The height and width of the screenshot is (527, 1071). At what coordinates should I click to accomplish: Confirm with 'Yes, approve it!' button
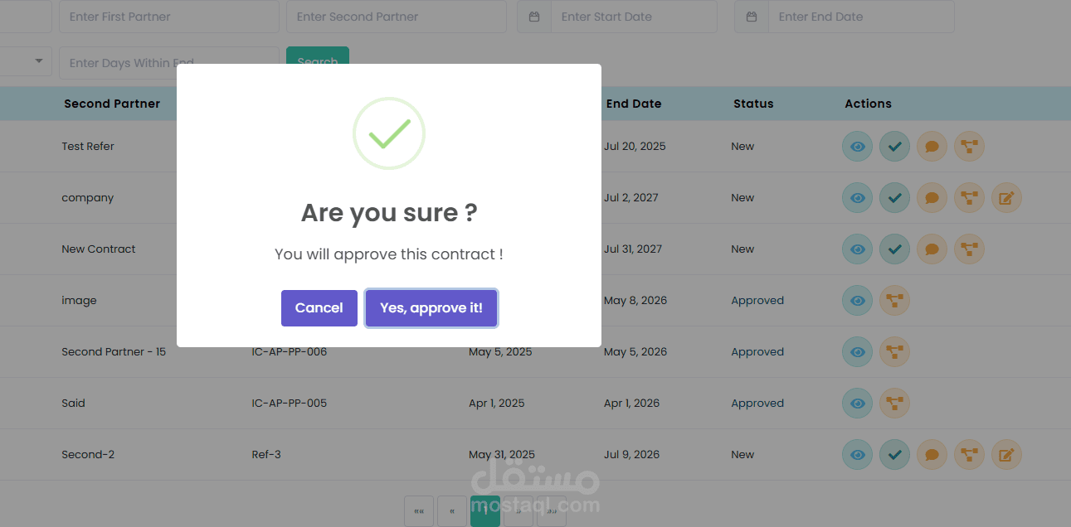click(431, 308)
